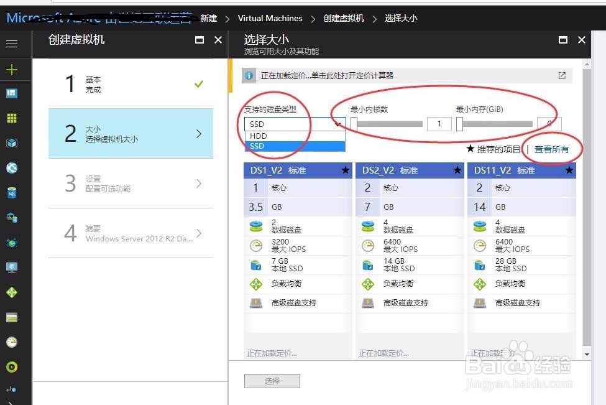606x405 pixels.
Task: Select the DS1_V2 标准 size card
Action: pyautogui.click(x=298, y=261)
